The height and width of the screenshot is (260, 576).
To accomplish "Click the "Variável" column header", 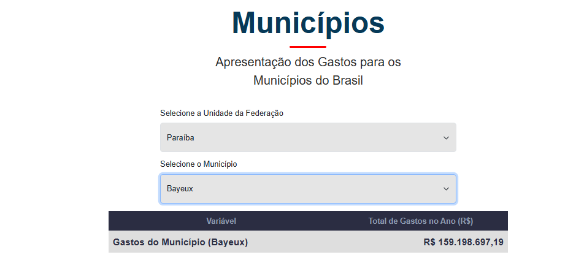I will coord(221,221).
